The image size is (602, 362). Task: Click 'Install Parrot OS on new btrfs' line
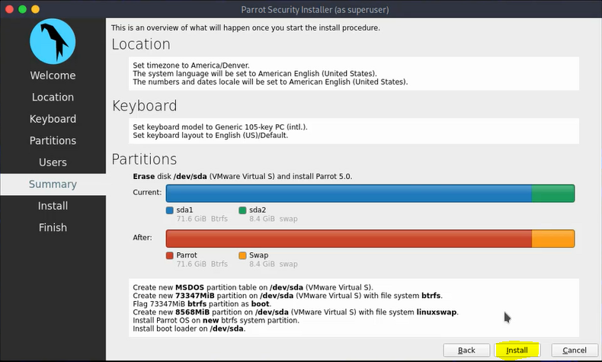216,321
